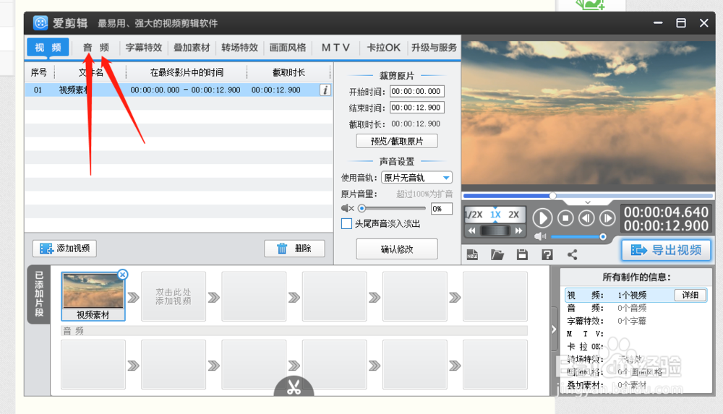
Task: Open the 叠加素材 tab
Action: pyautogui.click(x=192, y=48)
